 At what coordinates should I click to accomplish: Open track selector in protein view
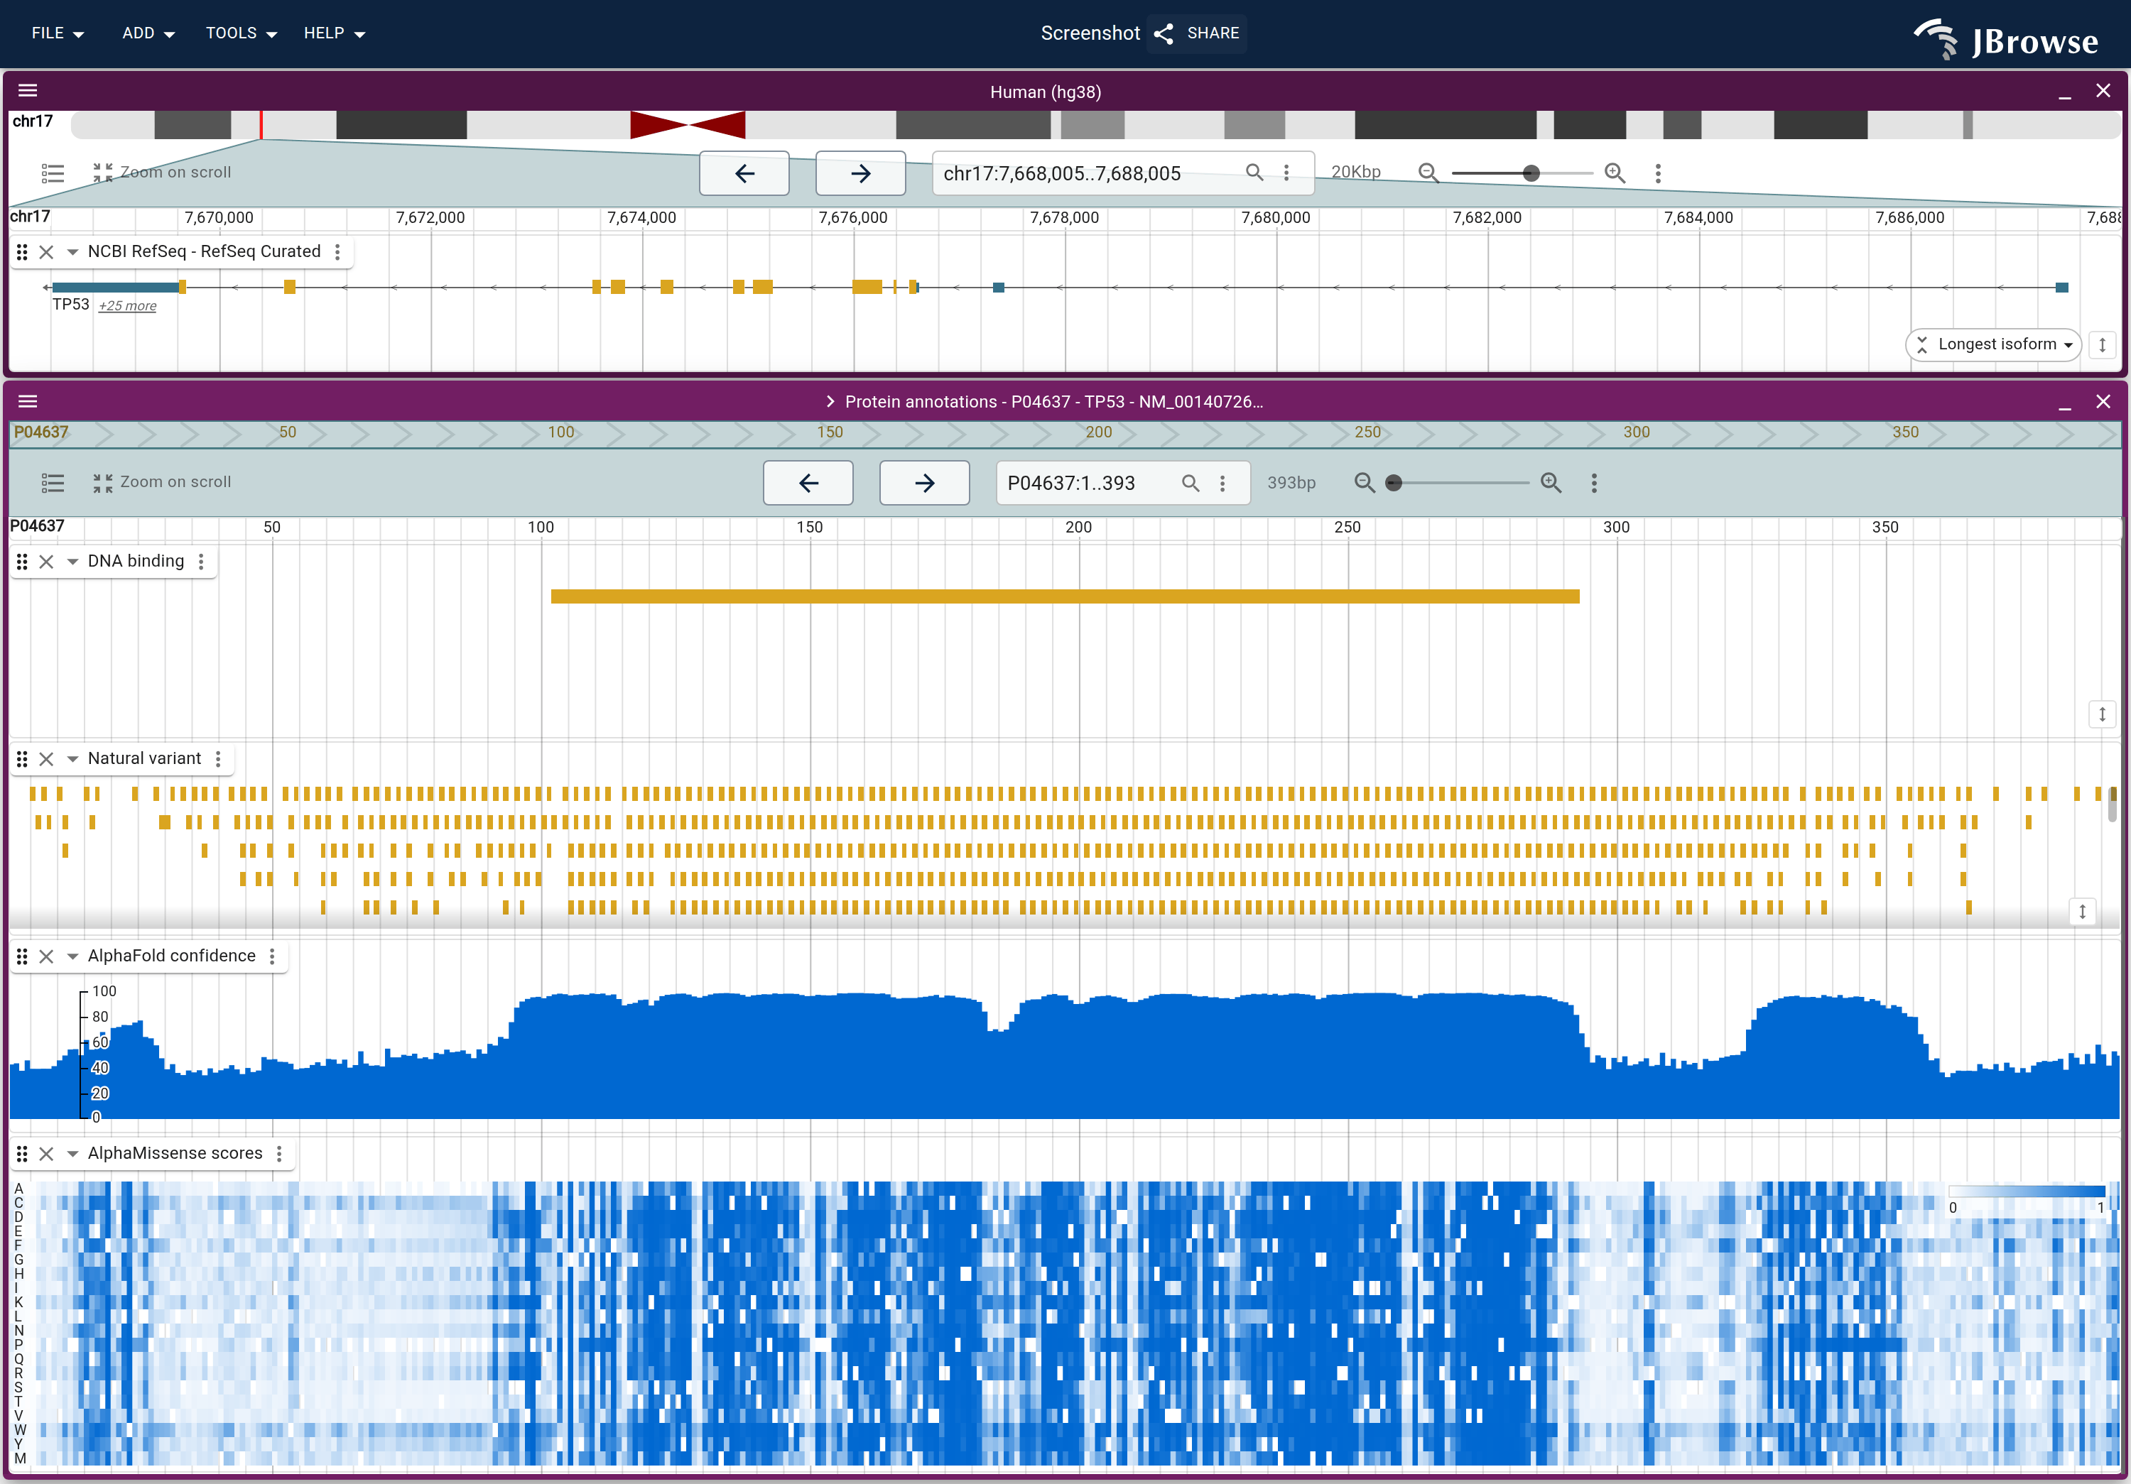click(x=53, y=482)
